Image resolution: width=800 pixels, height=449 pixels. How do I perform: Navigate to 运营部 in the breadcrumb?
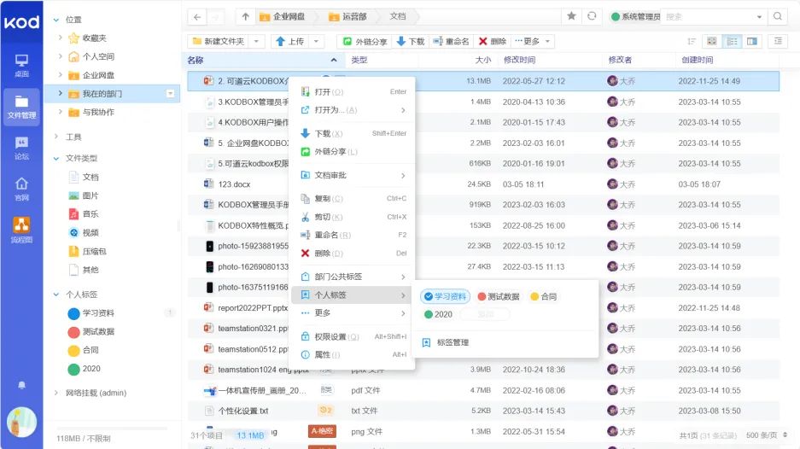(x=348, y=17)
